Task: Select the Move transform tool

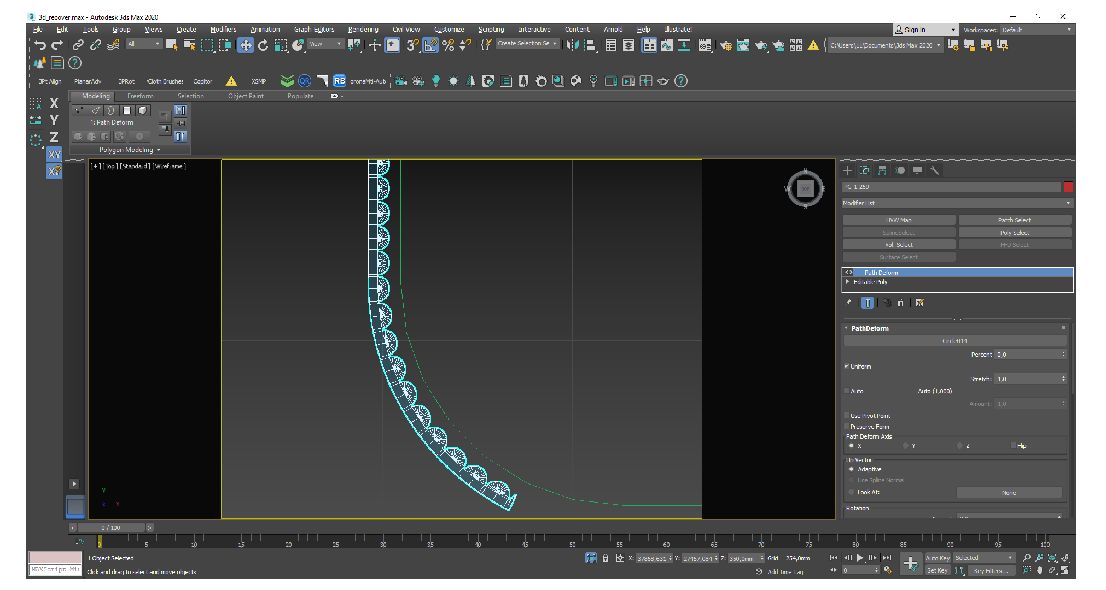Action: click(x=246, y=45)
